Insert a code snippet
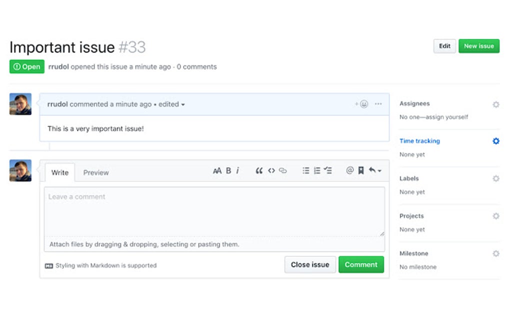Screen dimensions: 510x319 click(271, 170)
